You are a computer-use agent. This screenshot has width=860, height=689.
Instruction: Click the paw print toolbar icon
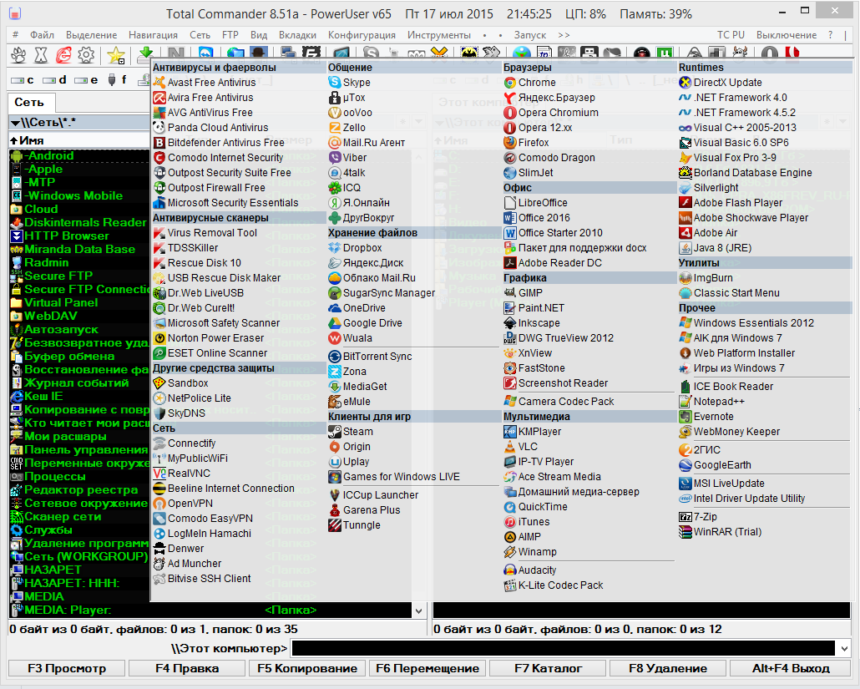(x=18, y=55)
